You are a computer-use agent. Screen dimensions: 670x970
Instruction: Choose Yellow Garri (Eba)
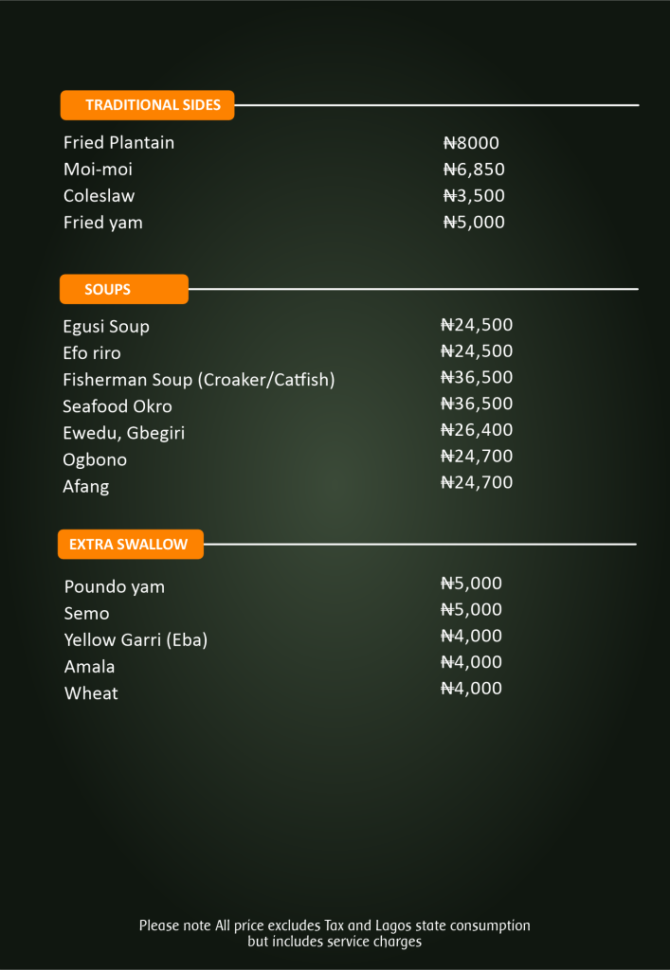(x=136, y=640)
